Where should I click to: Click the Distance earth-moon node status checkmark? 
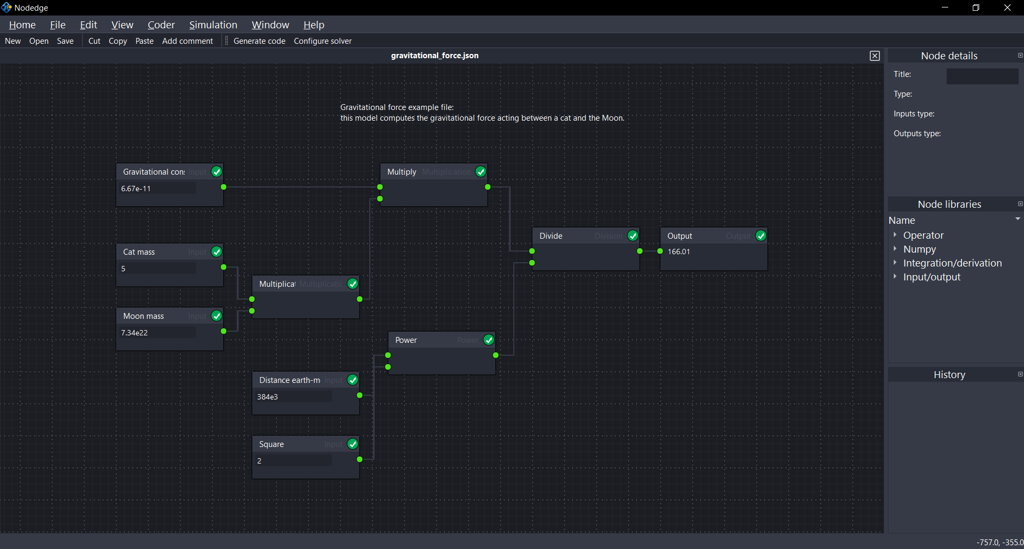point(353,380)
